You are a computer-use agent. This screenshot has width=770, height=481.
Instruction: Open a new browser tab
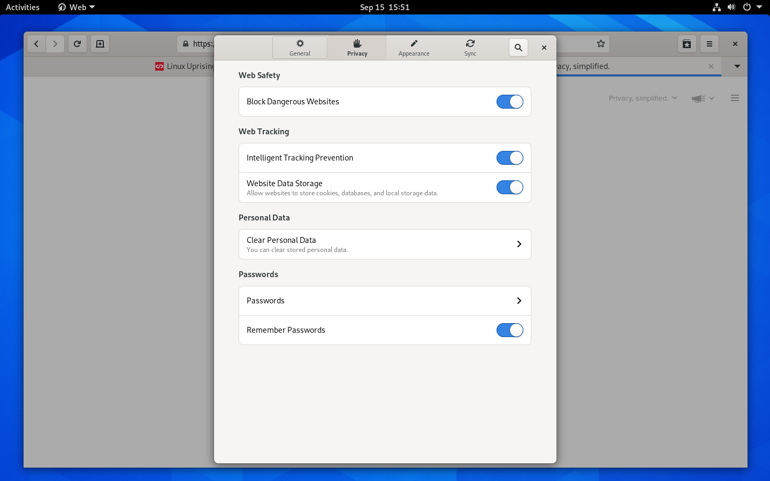(x=100, y=44)
